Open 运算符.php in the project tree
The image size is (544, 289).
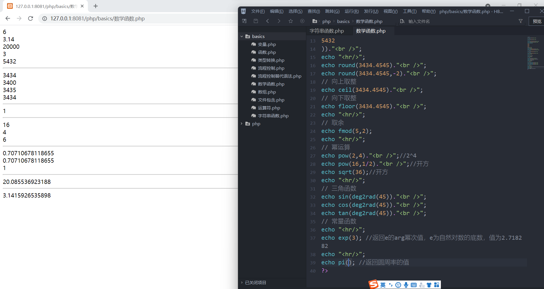tap(269, 108)
